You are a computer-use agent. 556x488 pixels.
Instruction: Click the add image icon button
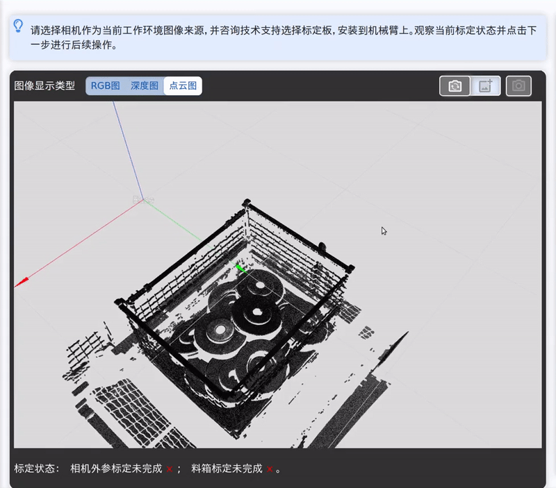click(x=486, y=86)
